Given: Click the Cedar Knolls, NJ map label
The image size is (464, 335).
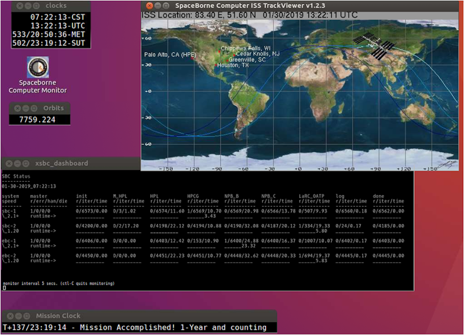Looking at the screenshot, I should pos(258,54).
